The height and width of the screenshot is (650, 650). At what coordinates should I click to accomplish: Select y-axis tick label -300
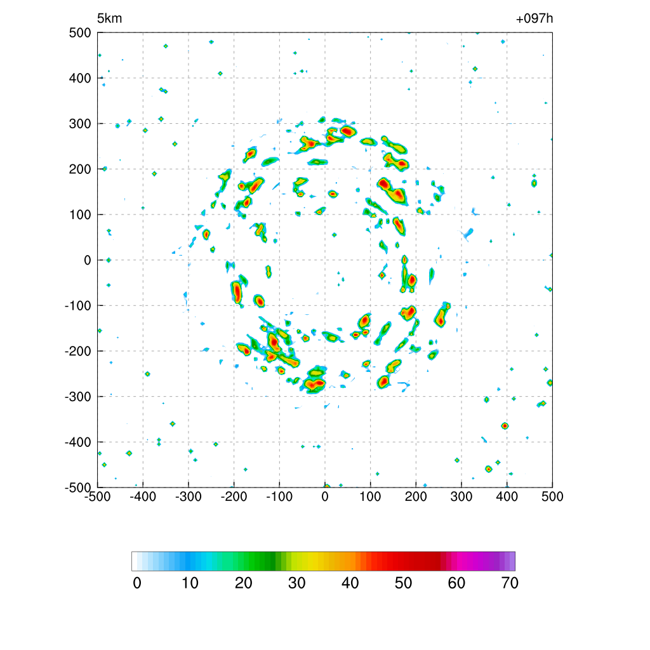(x=78, y=397)
